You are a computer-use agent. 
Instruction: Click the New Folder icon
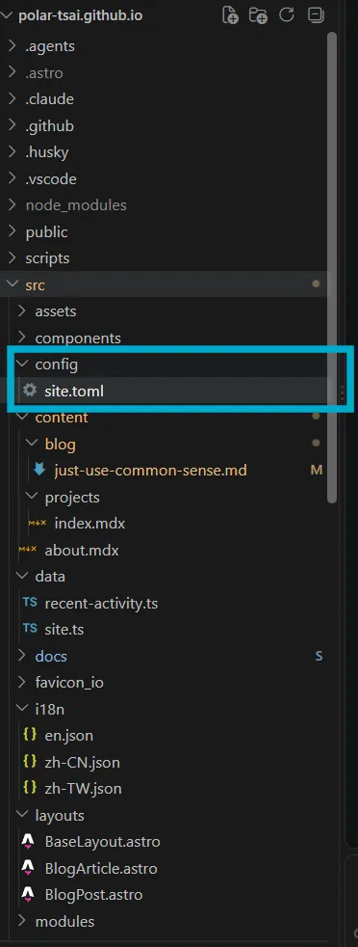pos(259,15)
